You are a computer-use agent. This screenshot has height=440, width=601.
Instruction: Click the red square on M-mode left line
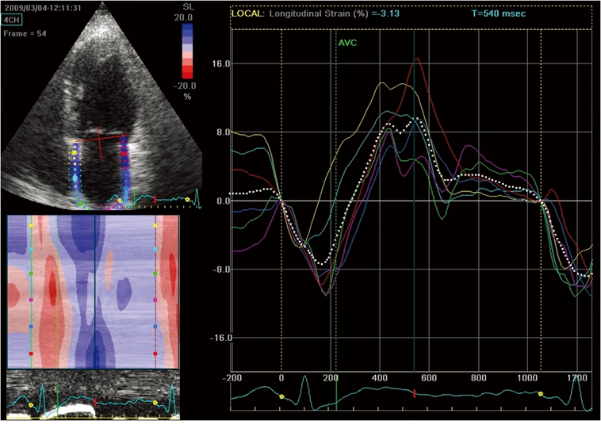(31, 354)
